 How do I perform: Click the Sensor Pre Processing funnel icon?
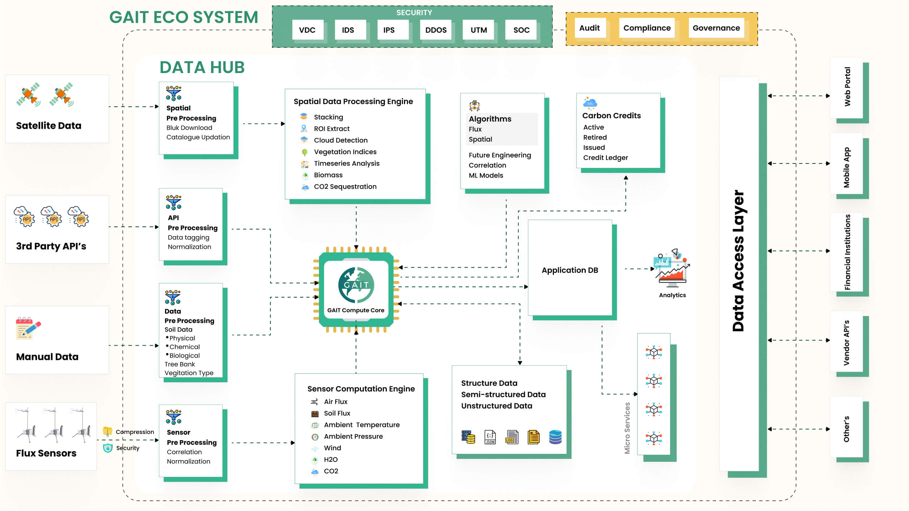174,417
